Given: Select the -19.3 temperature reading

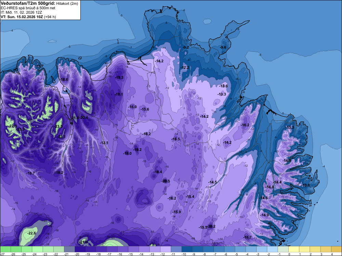Looking at the screenshot, I should click(119, 77).
